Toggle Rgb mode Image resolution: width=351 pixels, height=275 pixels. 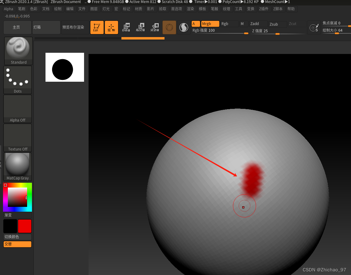point(229,24)
